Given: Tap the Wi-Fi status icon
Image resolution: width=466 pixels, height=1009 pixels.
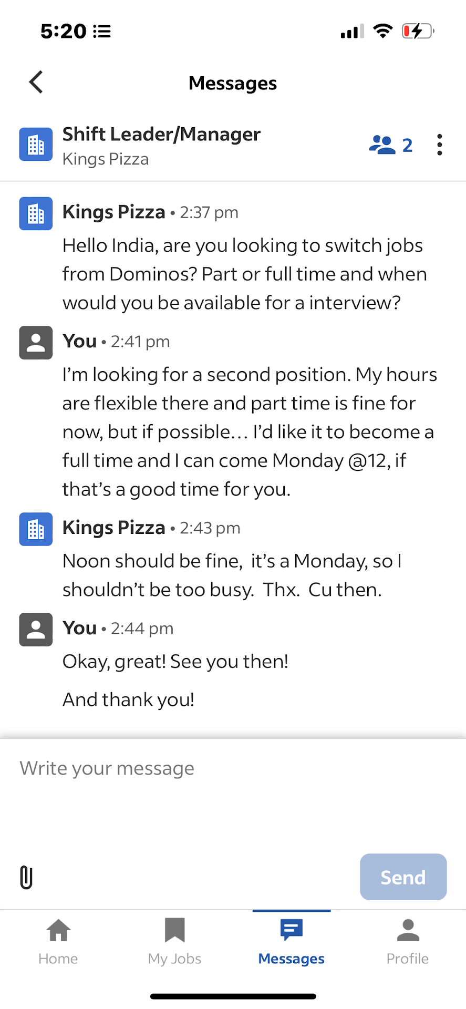Looking at the screenshot, I should coord(383,31).
